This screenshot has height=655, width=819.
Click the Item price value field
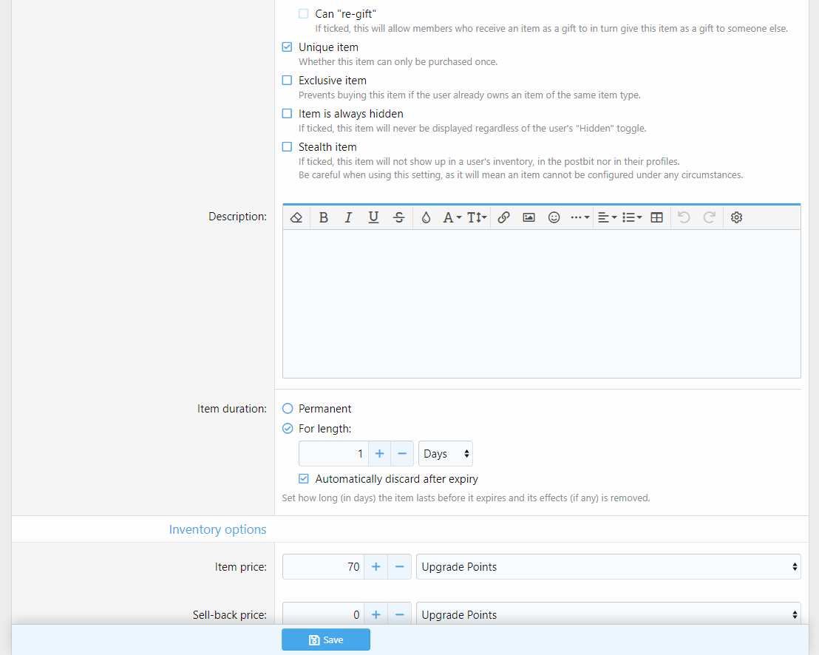tap(323, 567)
